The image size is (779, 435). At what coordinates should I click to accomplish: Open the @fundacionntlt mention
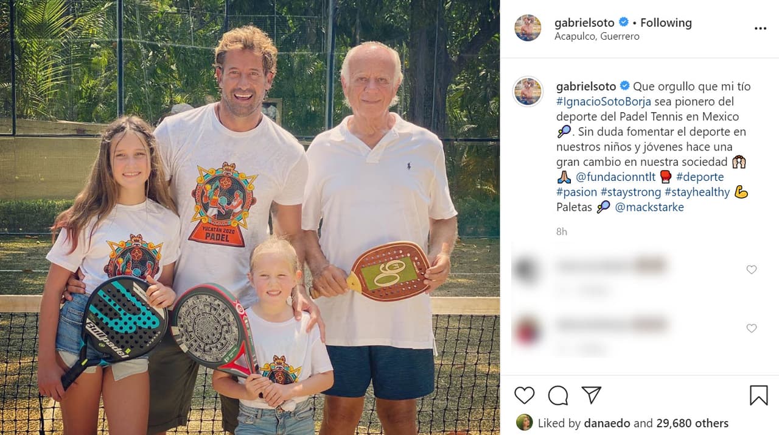(x=615, y=177)
